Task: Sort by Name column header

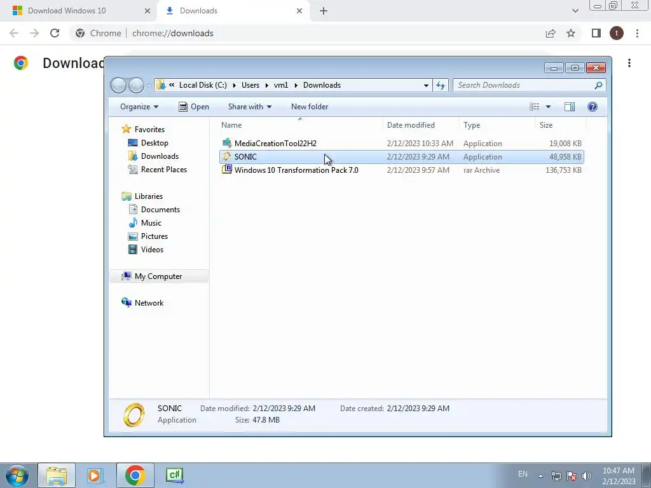Action: [x=300, y=125]
